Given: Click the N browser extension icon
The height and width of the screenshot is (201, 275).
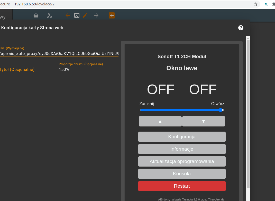Looking at the screenshot, I should (x=266, y=4).
